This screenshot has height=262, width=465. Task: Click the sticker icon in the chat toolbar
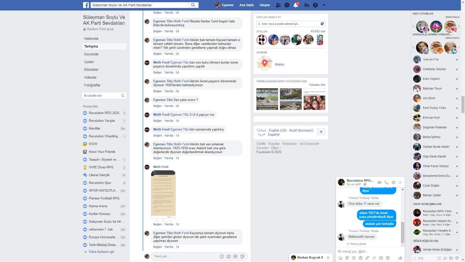pyautogui.click(x=347, y=258)
